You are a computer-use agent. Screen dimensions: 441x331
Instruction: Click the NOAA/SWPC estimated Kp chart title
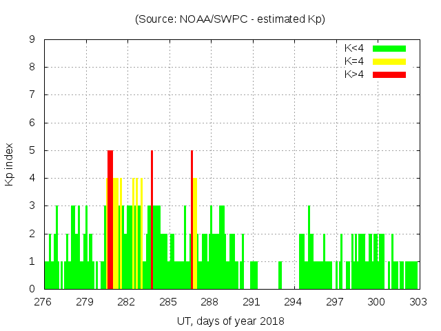pyautogui.click(x=230, y=19)
